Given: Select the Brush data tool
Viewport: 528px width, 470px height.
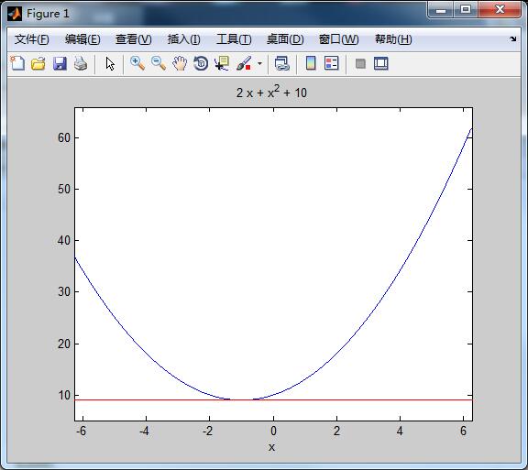Looking at the screenshot, I should [244, 63].
